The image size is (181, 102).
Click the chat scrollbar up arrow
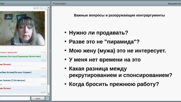coord(49,8)
